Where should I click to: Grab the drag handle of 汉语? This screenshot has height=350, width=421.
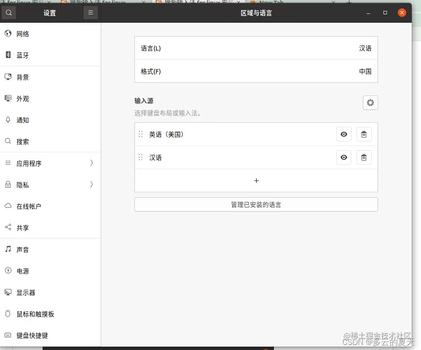[x=140, y=157]
